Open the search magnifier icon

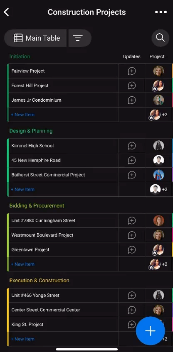pyautogui.click(x=160, y=38)
